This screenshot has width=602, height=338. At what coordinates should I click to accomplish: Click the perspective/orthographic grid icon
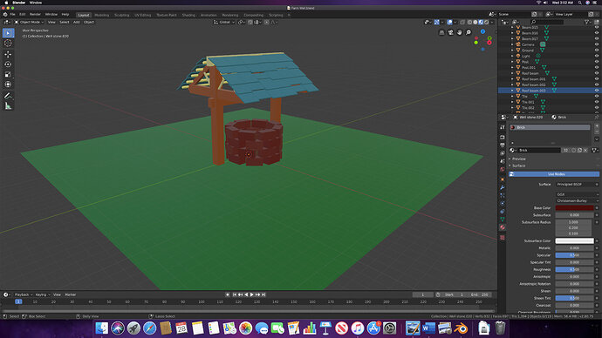pos(441,32)
